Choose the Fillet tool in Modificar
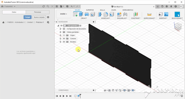The image size is (185, 99). (106, 14)
